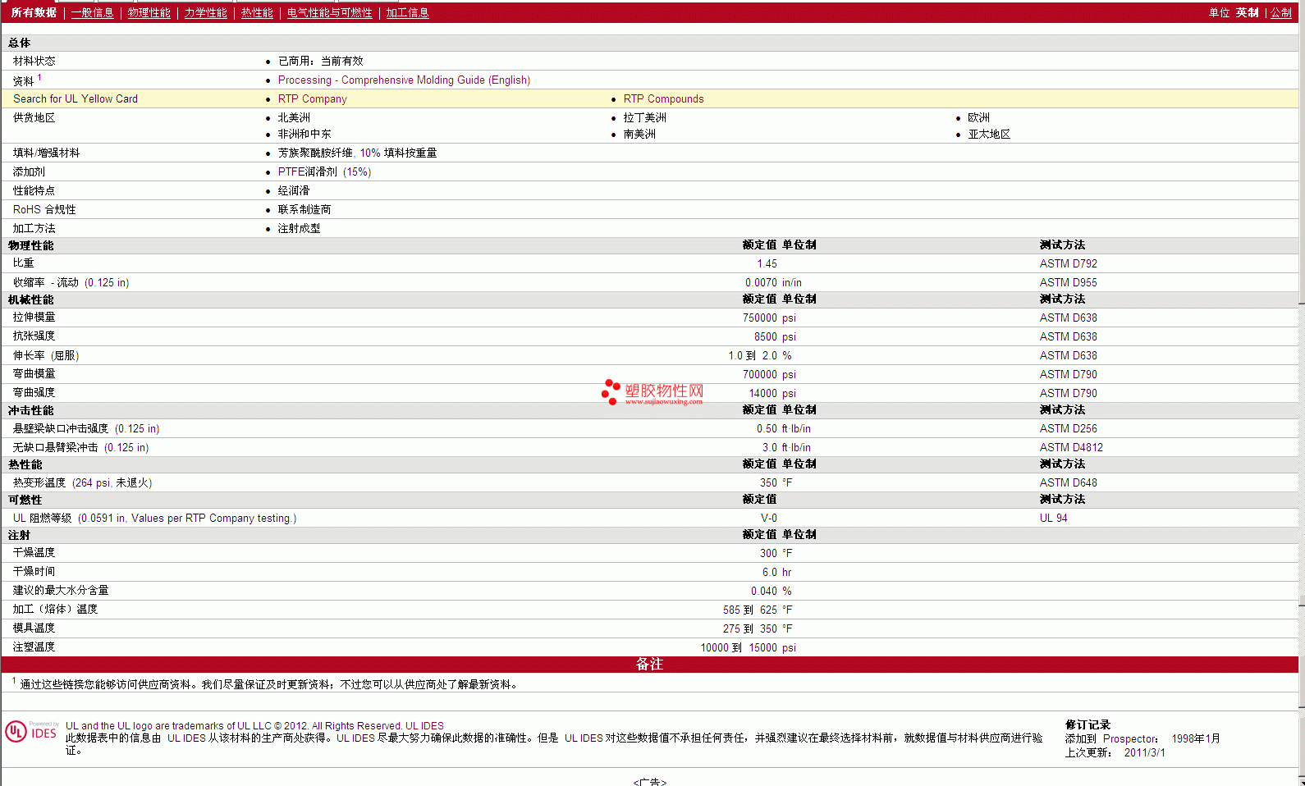Click ASTM D955 test method cell
The image size is (1305, 786).
1068,283
